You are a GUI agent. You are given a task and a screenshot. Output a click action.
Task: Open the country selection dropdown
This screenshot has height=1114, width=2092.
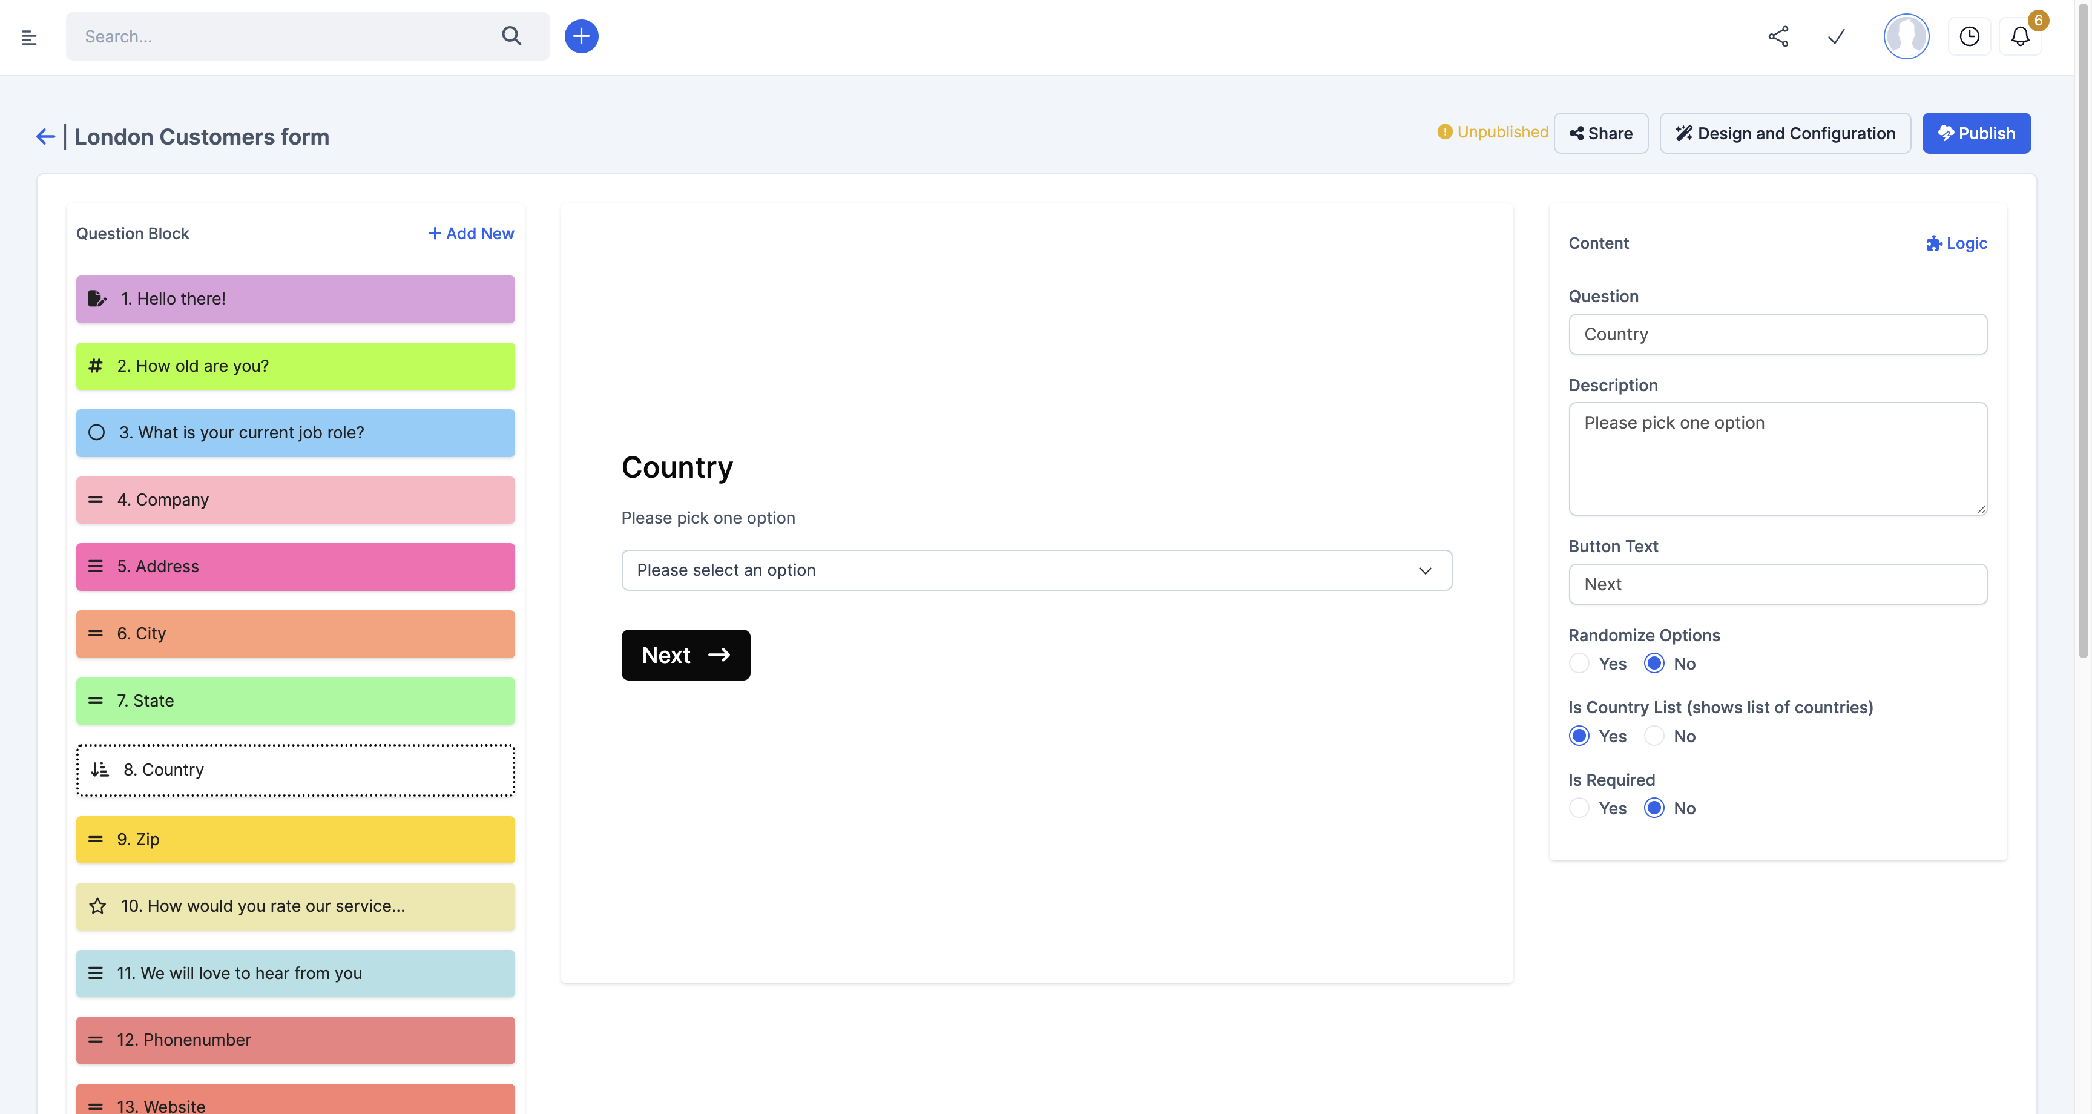pyautogui.click(x=1036, y=570)
